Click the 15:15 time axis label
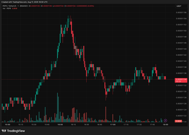This screenshot has height=135, width=189. tap(21, 124)
